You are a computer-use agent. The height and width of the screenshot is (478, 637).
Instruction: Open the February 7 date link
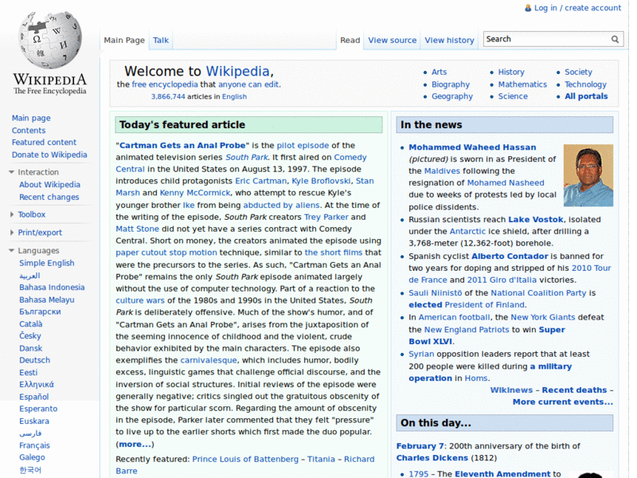click(421, 446)
